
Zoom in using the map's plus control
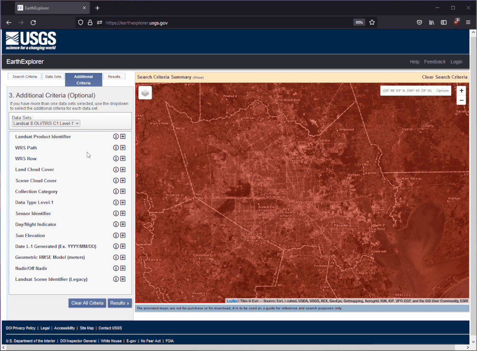click(461, 90)
